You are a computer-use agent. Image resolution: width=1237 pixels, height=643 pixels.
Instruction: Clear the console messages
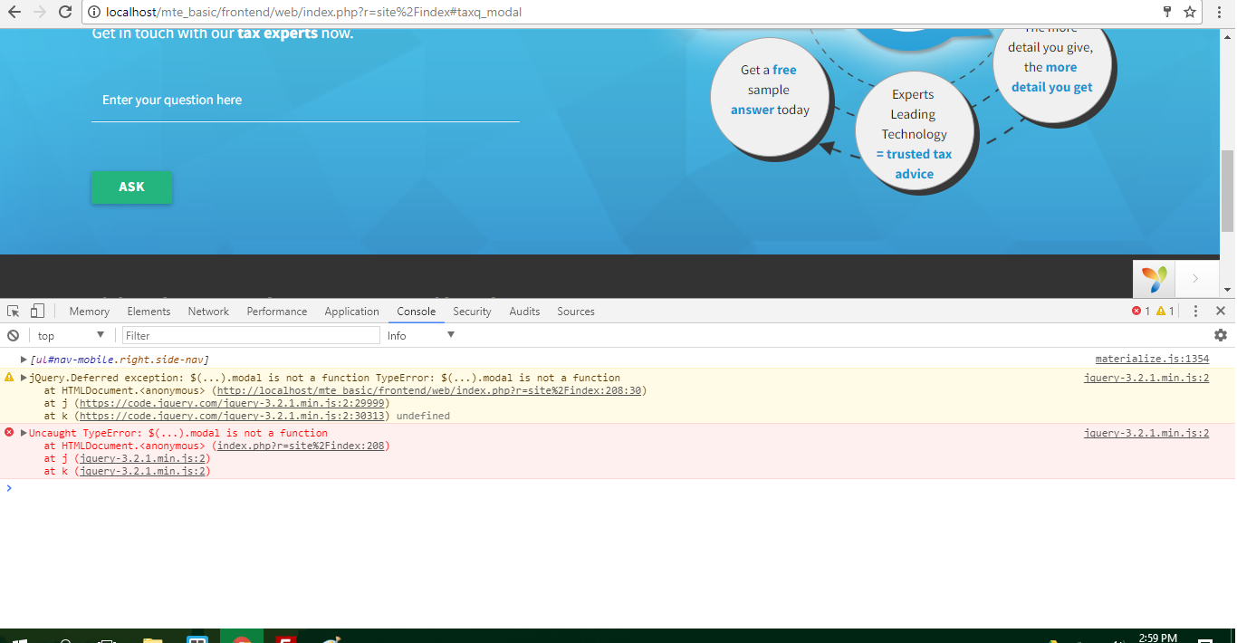click(x=12, y=335)
